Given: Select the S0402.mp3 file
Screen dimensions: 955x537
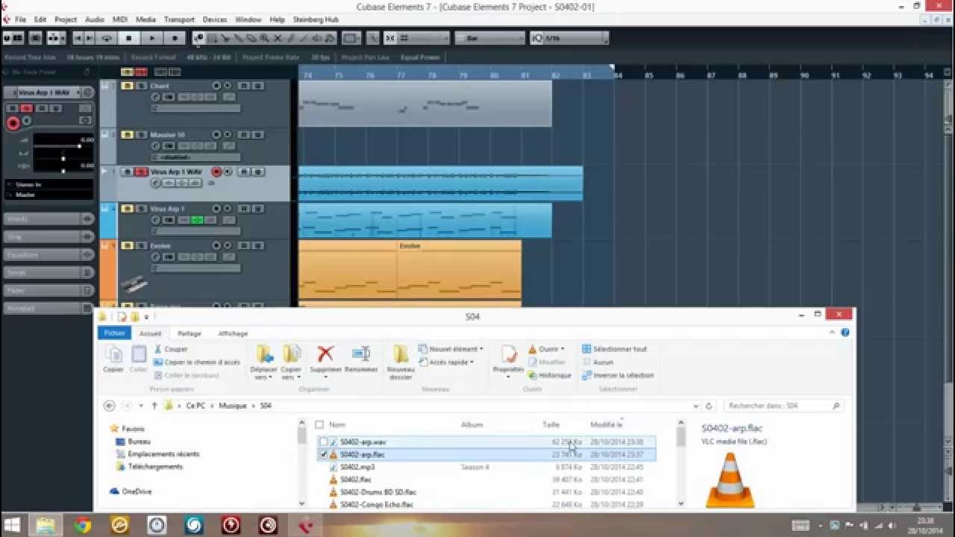Looking at the screenshot, I should [357, 467].
